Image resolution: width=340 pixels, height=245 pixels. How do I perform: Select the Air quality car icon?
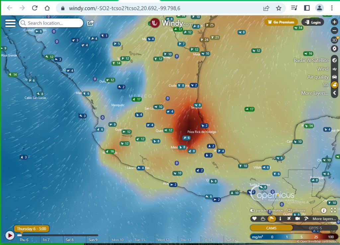[x=334, y=77]
